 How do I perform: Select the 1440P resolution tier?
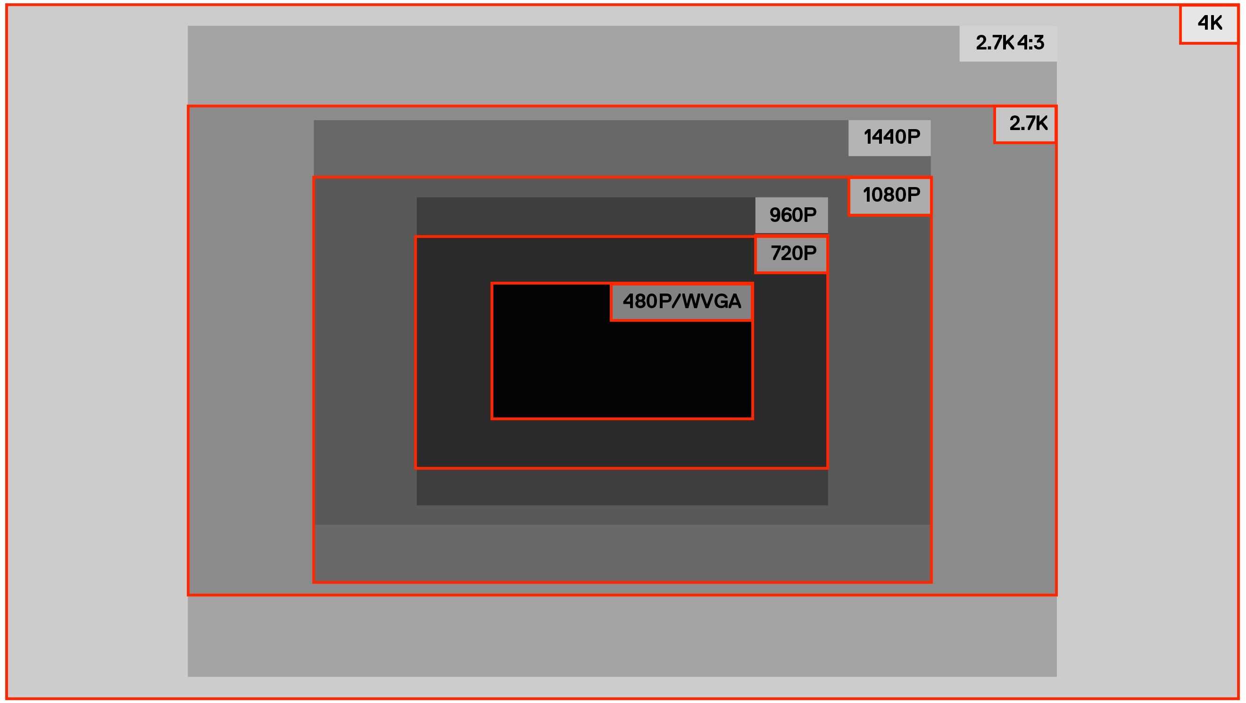(x=890, y=139)
